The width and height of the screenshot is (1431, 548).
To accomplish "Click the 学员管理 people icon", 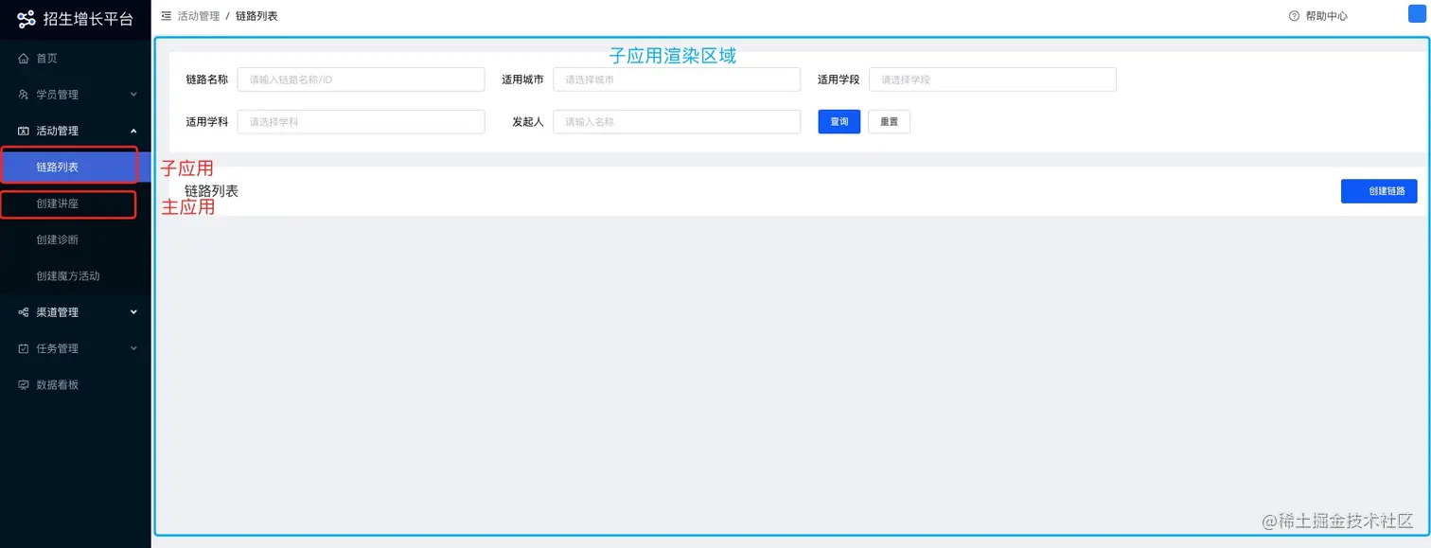I will [24, 95].
